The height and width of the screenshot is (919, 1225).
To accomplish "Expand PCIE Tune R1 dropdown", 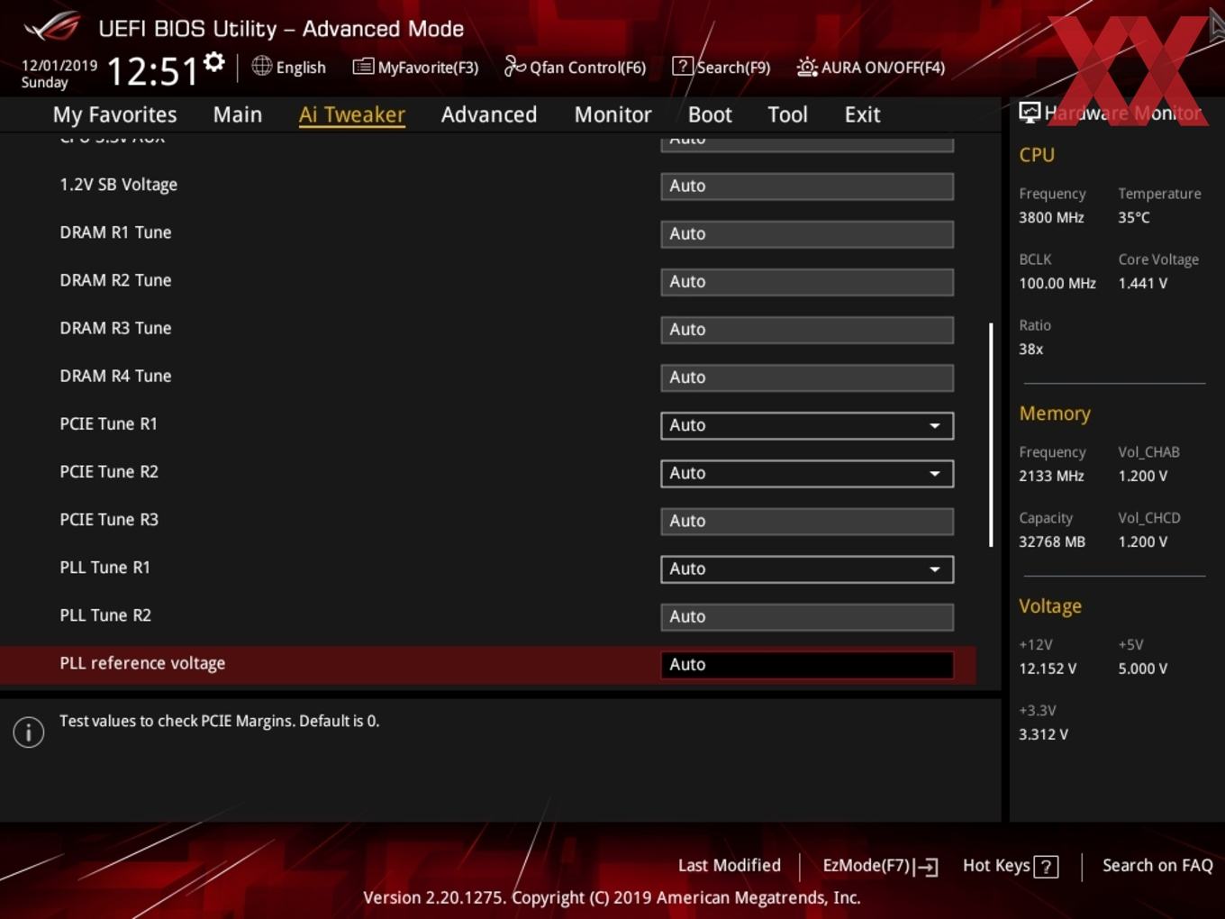I will [807, 425].
